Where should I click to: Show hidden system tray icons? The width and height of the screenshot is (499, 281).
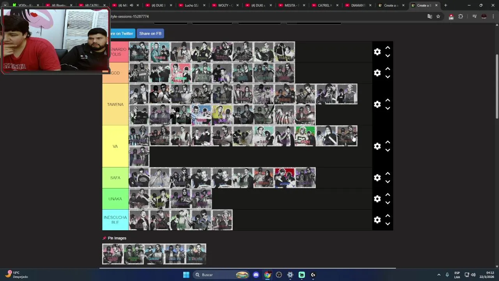coord(439,275)
